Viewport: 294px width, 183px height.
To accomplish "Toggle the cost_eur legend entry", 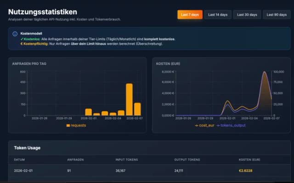I will [x=204, y=126].
